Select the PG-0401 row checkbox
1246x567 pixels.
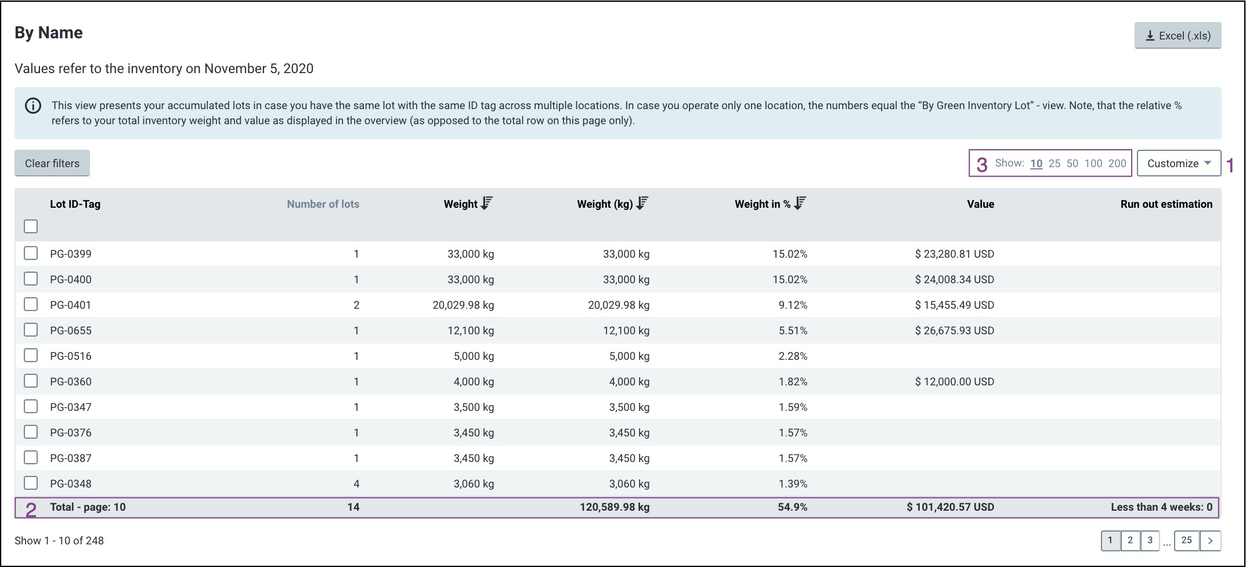[x=31, y=304]
